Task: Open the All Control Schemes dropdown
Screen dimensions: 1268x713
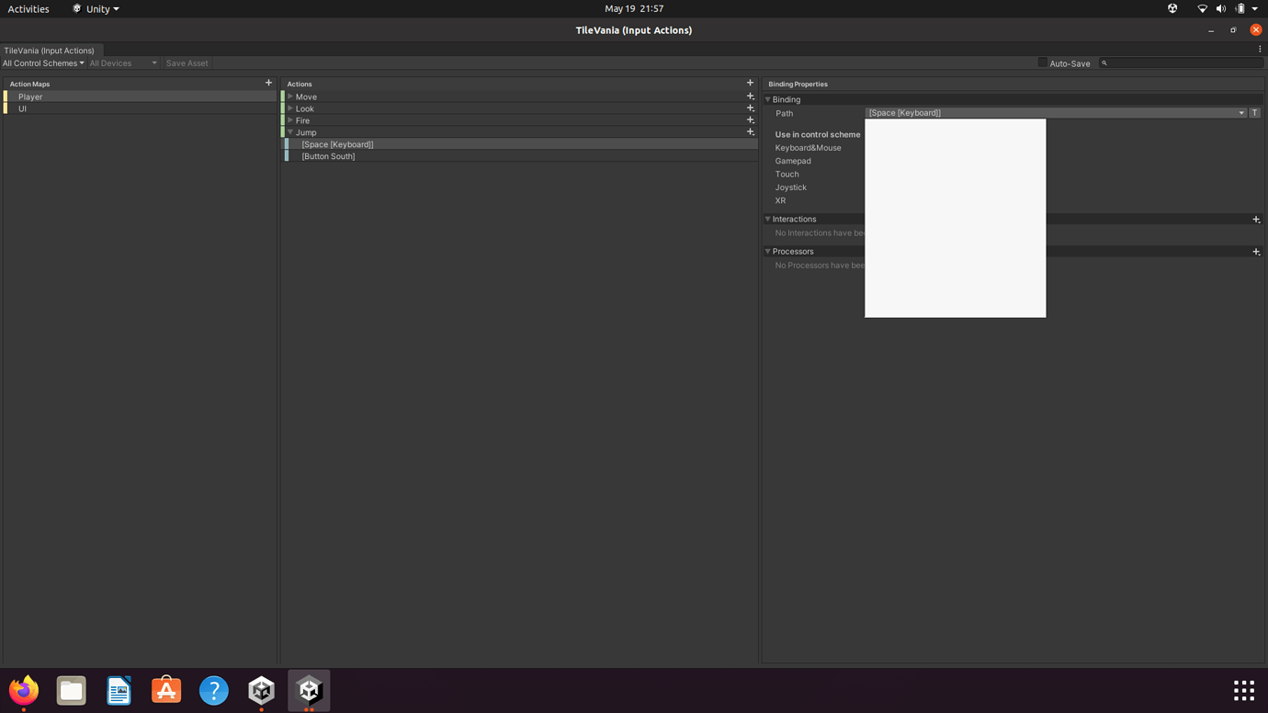Action: [42, 62]
